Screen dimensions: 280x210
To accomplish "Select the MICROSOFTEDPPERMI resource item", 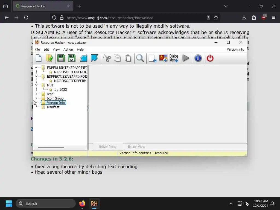I will click(71, 81).
